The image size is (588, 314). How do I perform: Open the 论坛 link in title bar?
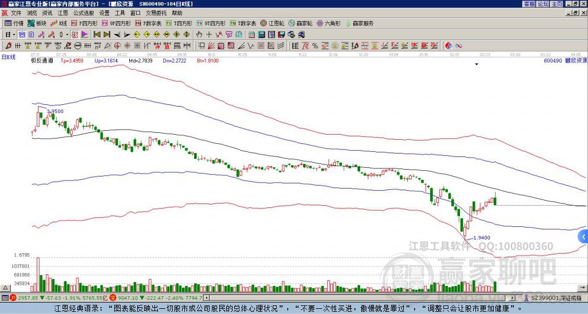tap(543, 4)
